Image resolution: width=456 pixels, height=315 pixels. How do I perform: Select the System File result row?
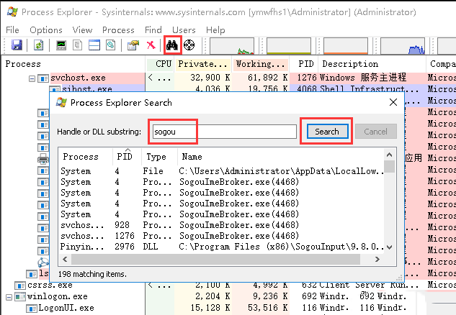222,171
